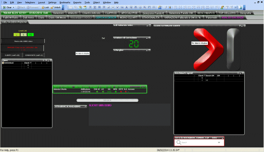Image resolution: width=264 pixels, height=152 pixels.
Task: Click the green '20' correction factor value
Action: pos(134,44)
